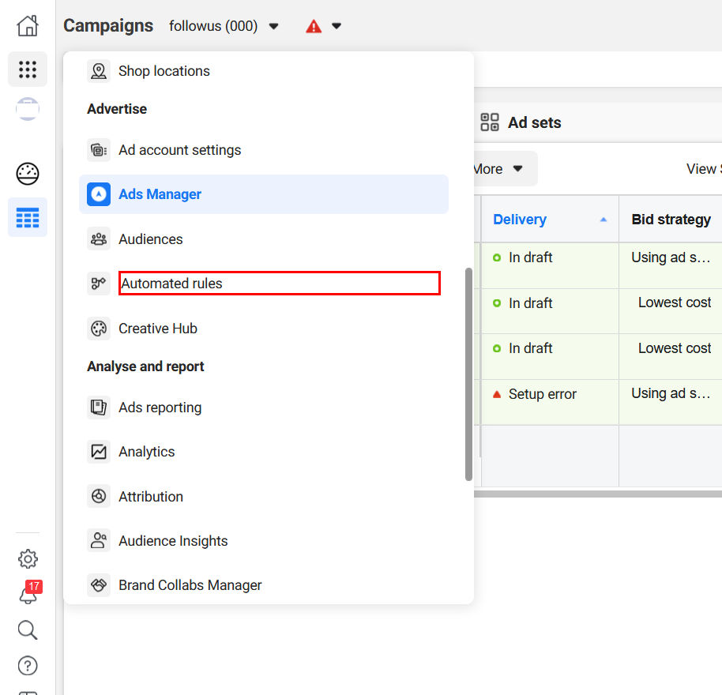Click the Brand Collabs Manager handshake icon
The image size is (722, 695).
click(99, 585)
